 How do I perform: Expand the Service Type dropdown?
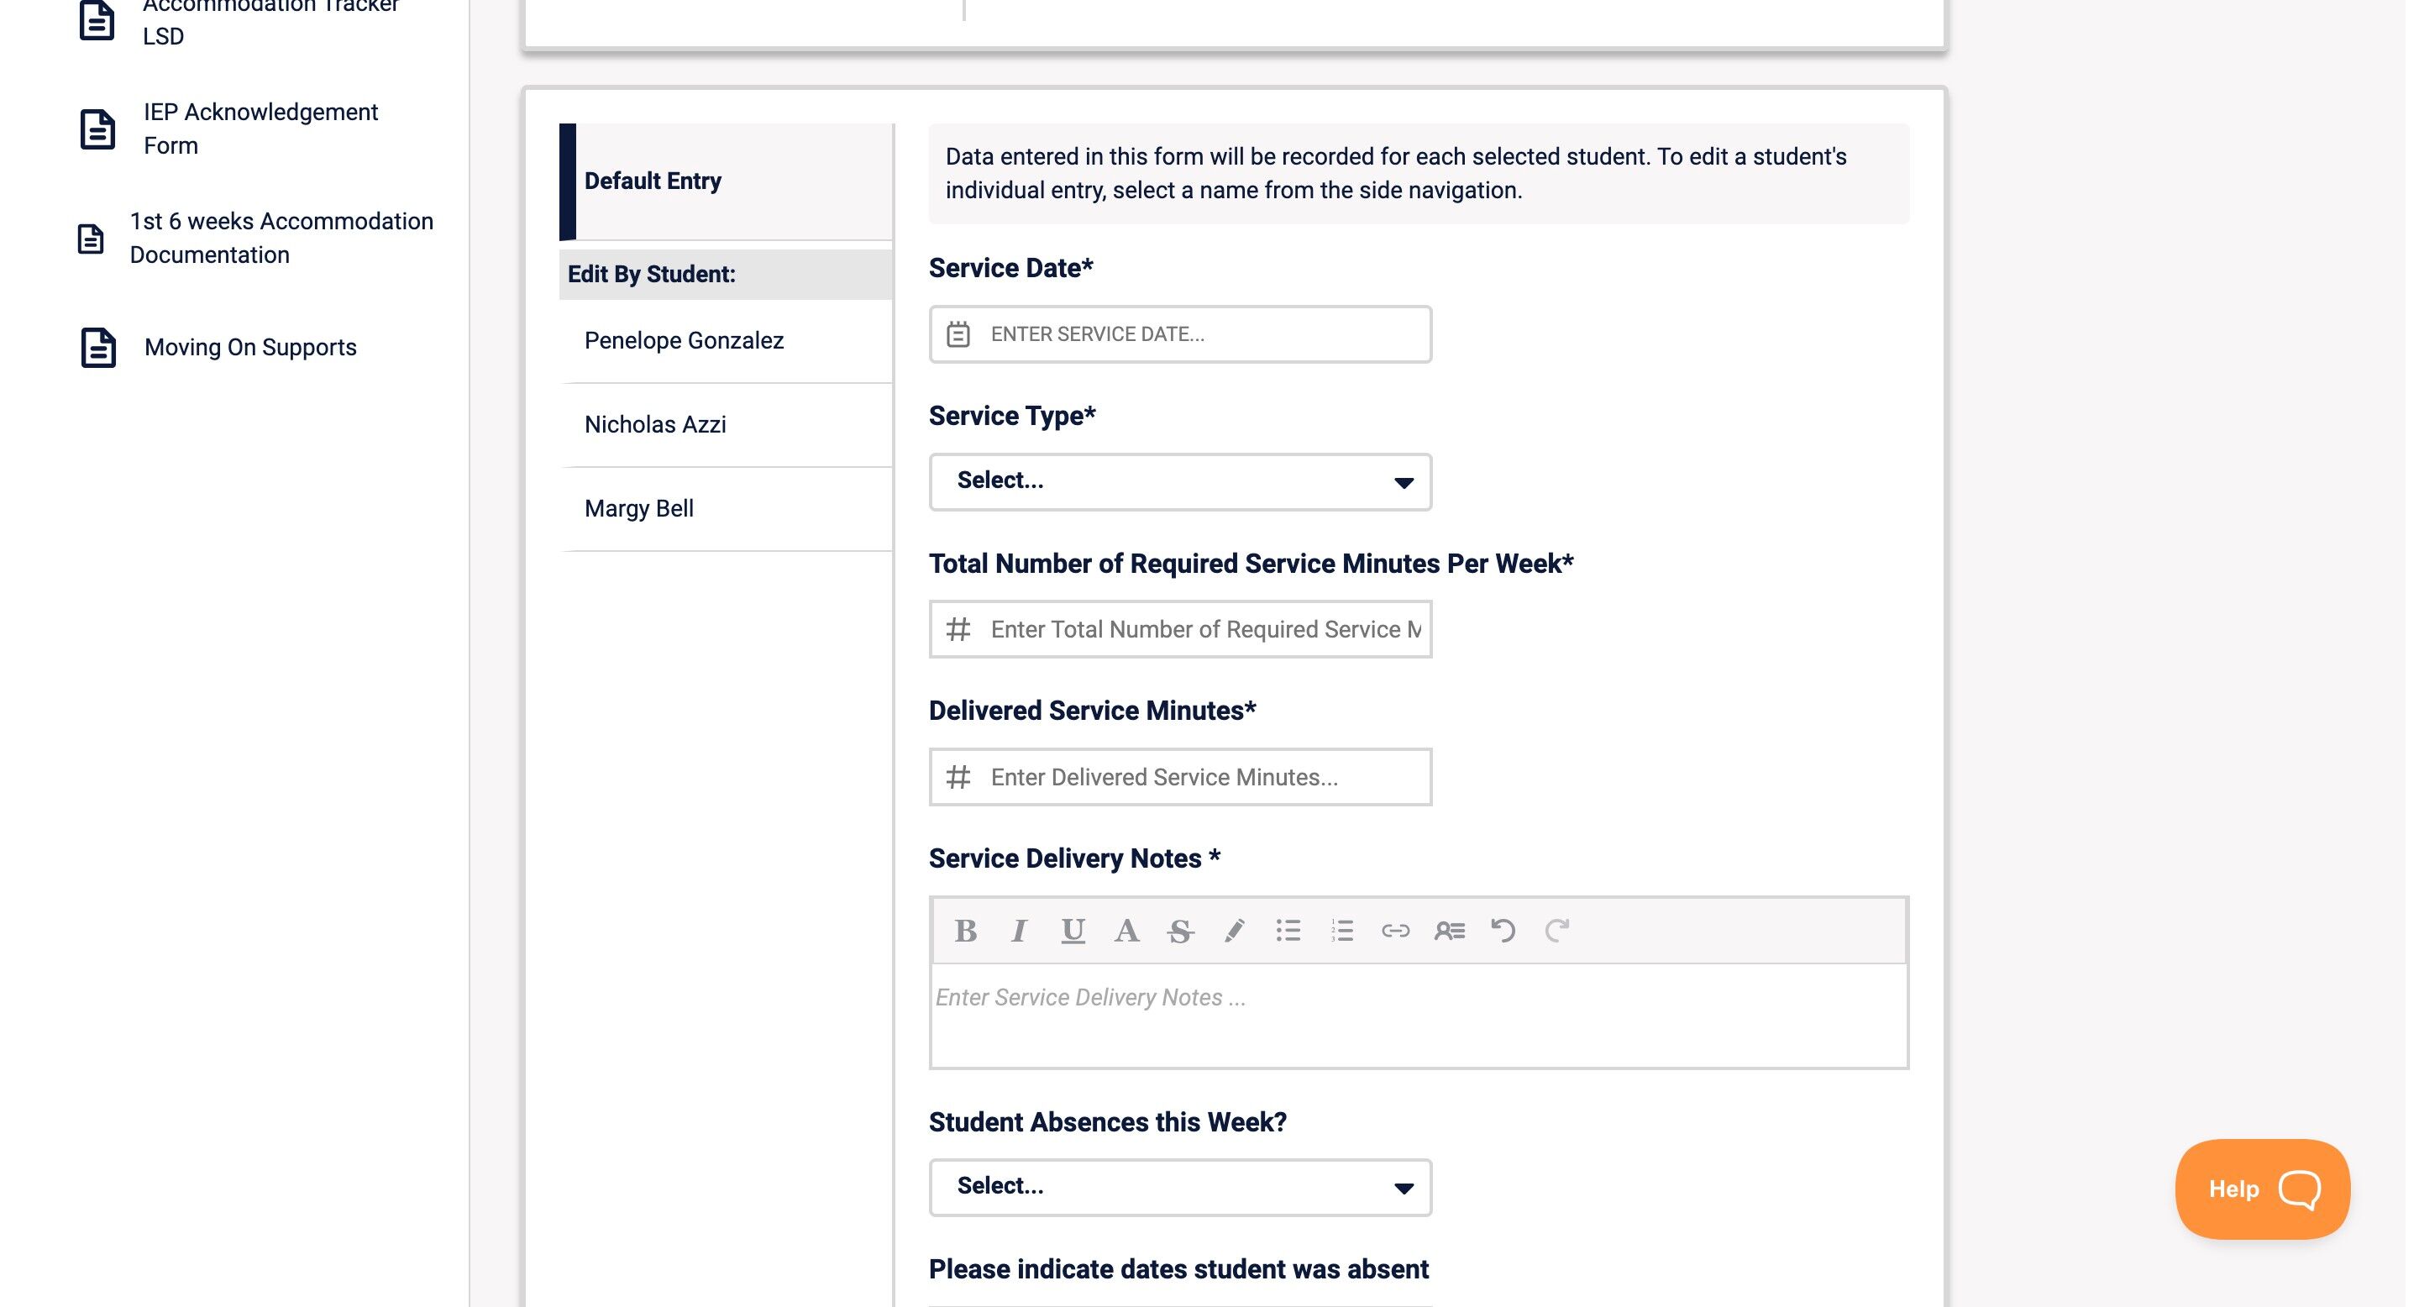(1179, 481)
